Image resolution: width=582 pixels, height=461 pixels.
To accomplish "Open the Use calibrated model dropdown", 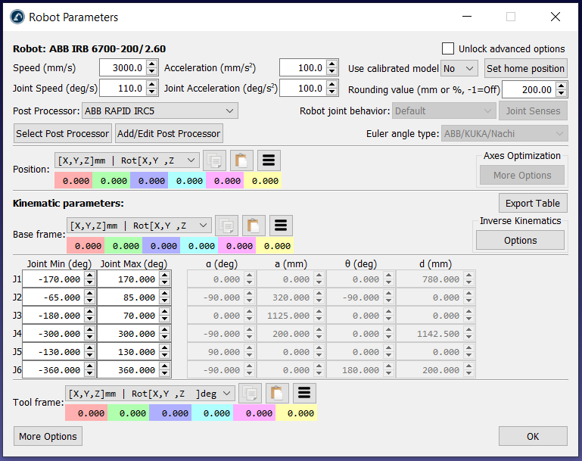I will coord(459,68).
